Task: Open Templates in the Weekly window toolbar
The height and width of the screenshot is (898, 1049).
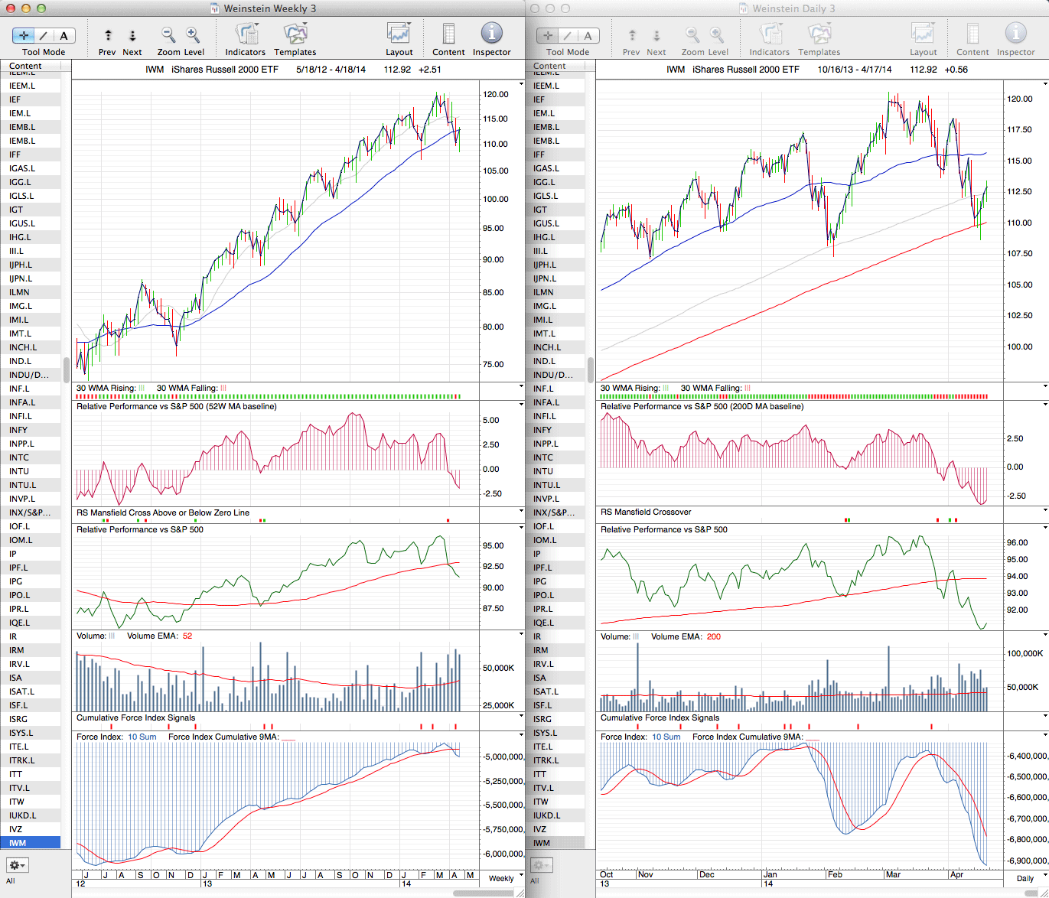Action: click(x=295, y=35)
